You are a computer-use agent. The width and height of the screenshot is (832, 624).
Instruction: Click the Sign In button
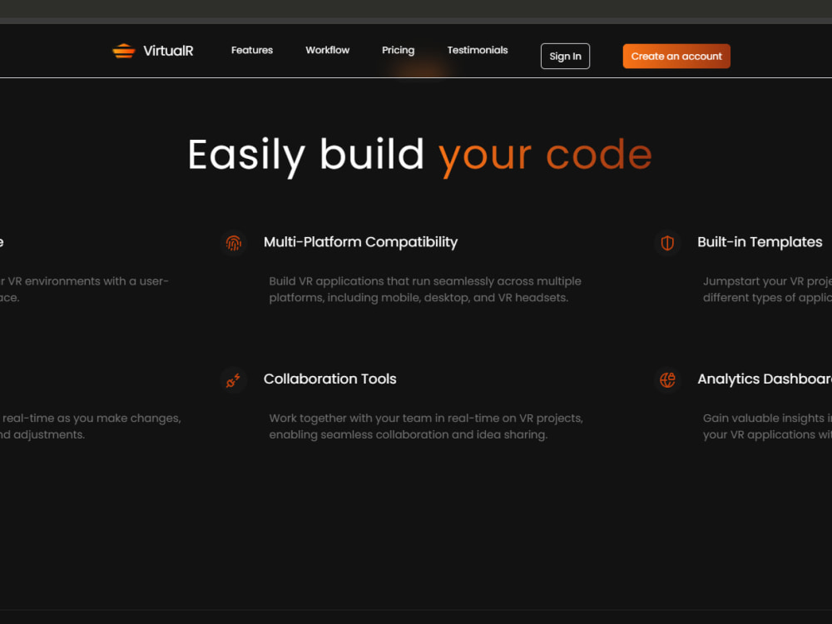click(565, 57)
